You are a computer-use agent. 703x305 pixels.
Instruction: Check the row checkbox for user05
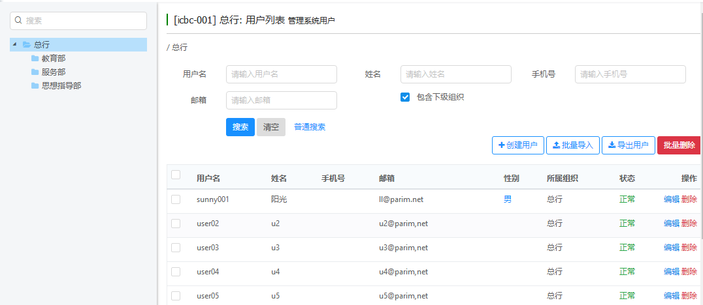[x=176, y=296]
